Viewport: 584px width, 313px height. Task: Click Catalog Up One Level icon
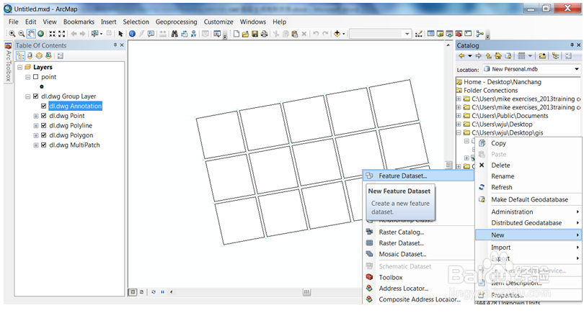(488, 55)
